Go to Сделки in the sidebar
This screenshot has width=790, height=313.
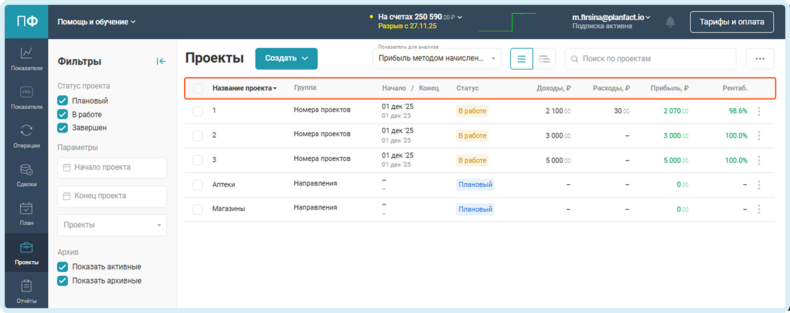click(x=26, y=175)
